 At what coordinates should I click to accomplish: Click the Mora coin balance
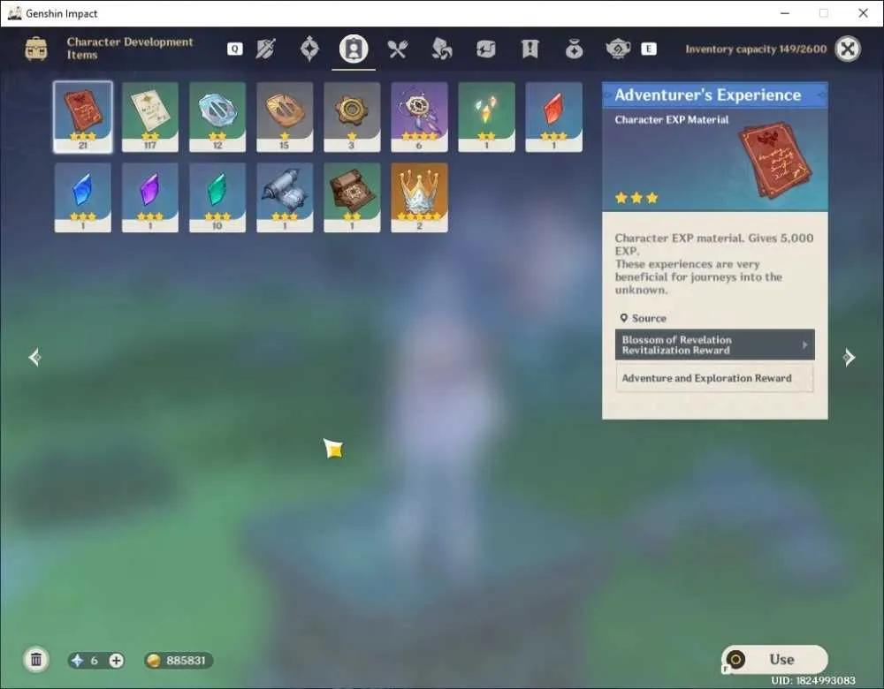179,660
